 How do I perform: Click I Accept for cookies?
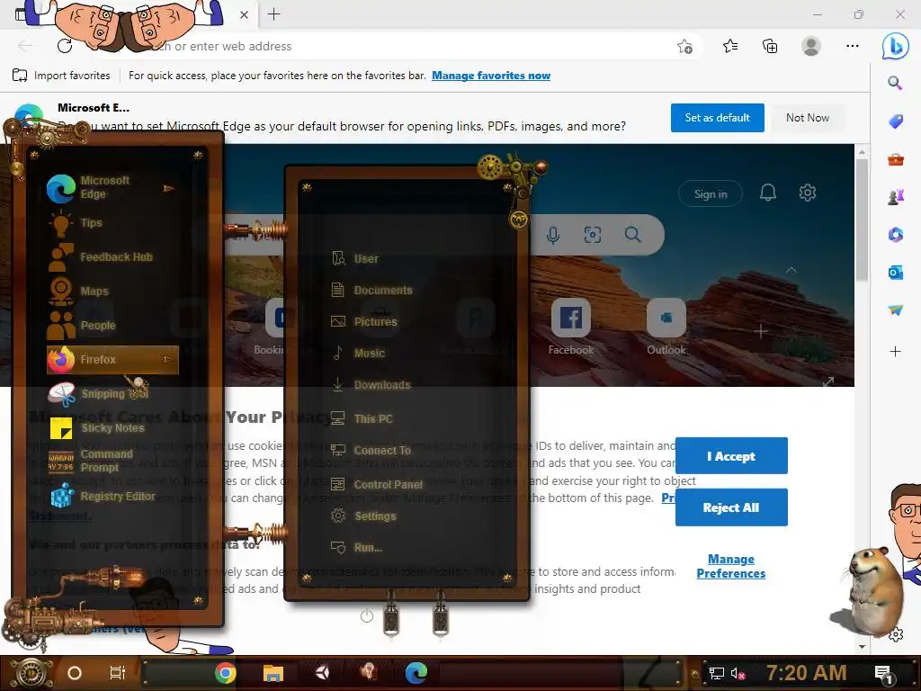[731, 456]
